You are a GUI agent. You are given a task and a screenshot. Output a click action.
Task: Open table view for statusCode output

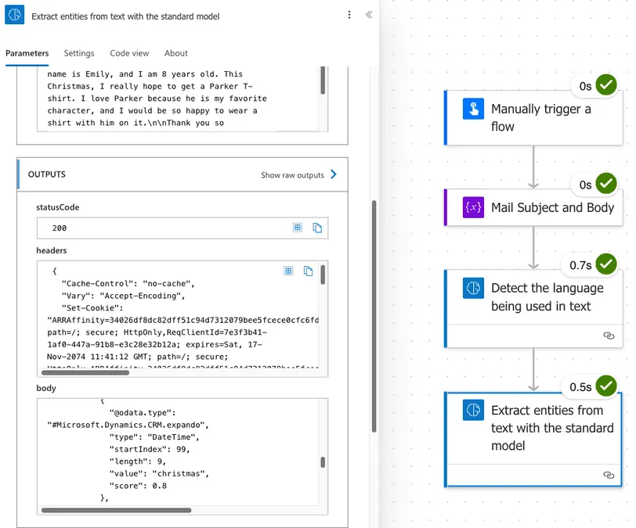coord(296,226)
